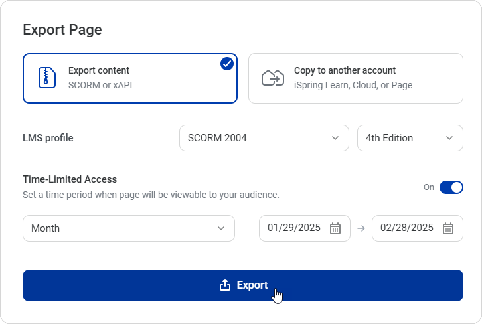Click the upload icon on the Export button

pos(225,285)
